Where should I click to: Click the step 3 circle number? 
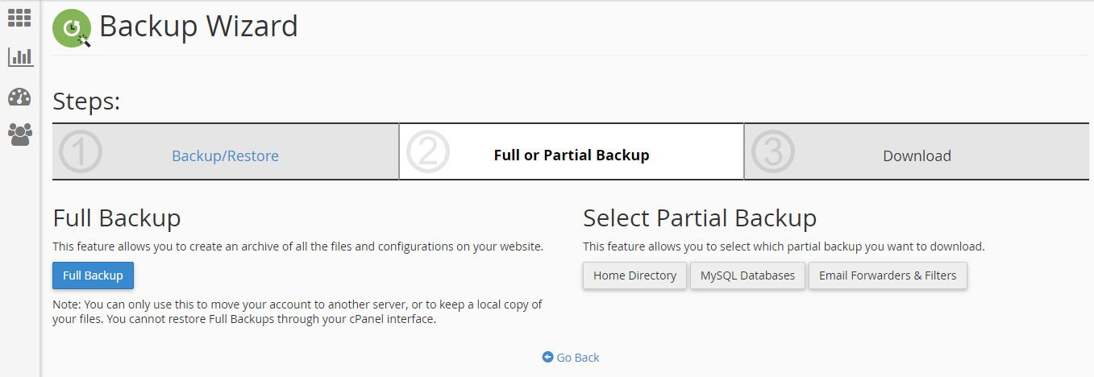pos(772,152)
